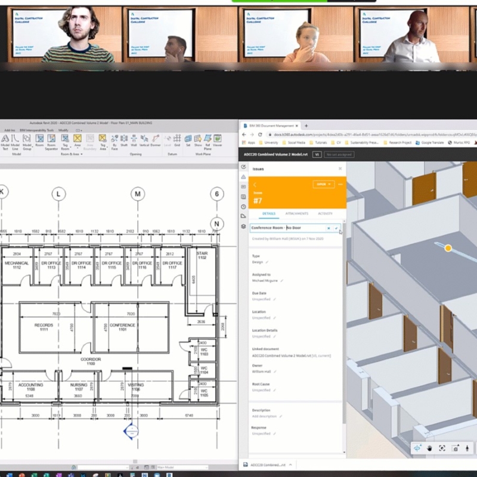The height and width of the screenshot is (477, 477).
Task: Click the No set assigned dropdown
Action: click(339, 154)
